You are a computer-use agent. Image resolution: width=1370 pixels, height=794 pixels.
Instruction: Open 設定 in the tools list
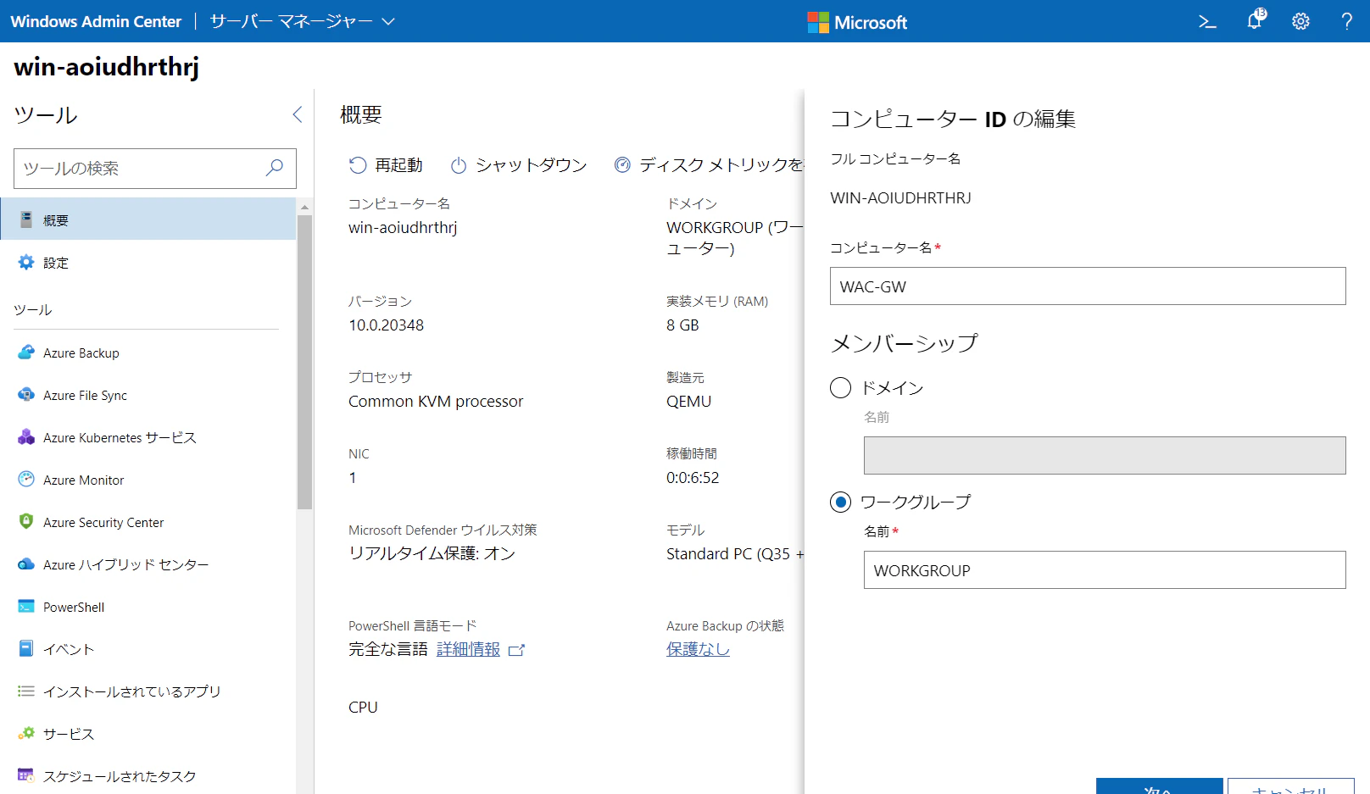tap(148, 263)
